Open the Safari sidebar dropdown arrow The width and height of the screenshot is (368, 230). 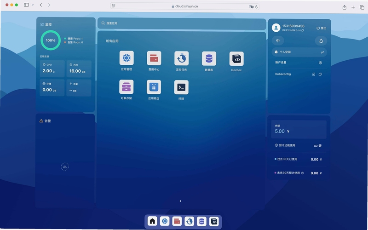(33, 5)
